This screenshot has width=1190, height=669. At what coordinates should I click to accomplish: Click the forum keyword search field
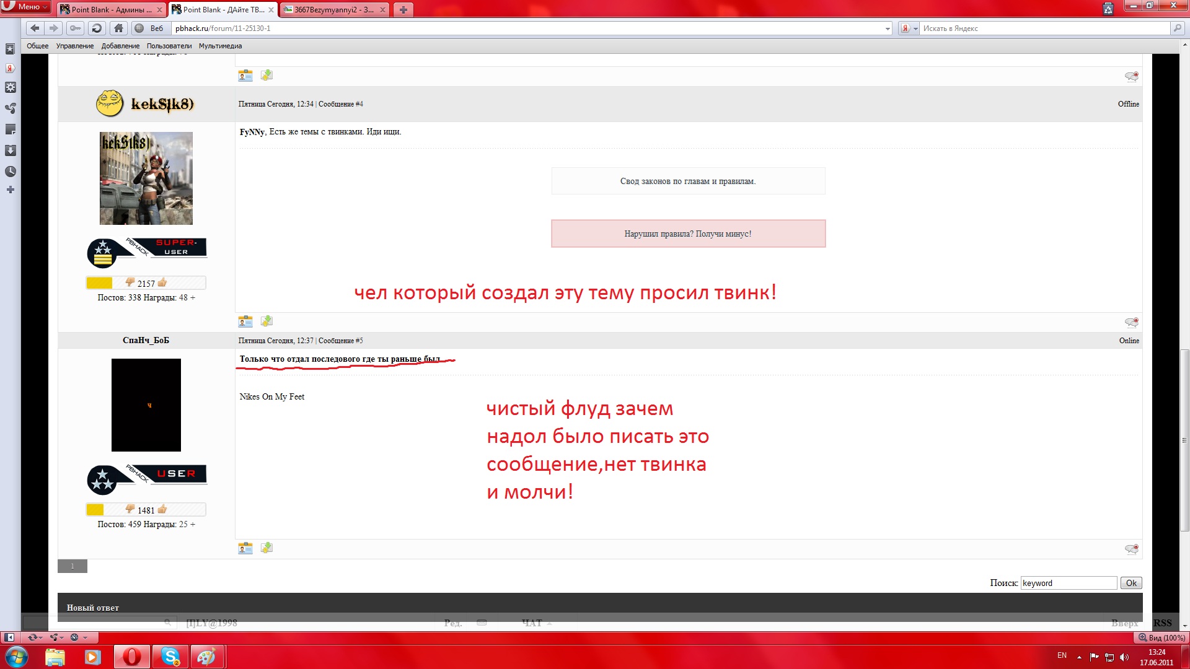point(1069,583)
